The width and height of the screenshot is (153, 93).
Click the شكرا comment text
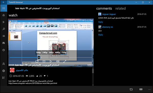coord(100,31)
